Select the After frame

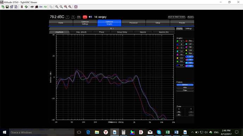[x=185, y=88]
